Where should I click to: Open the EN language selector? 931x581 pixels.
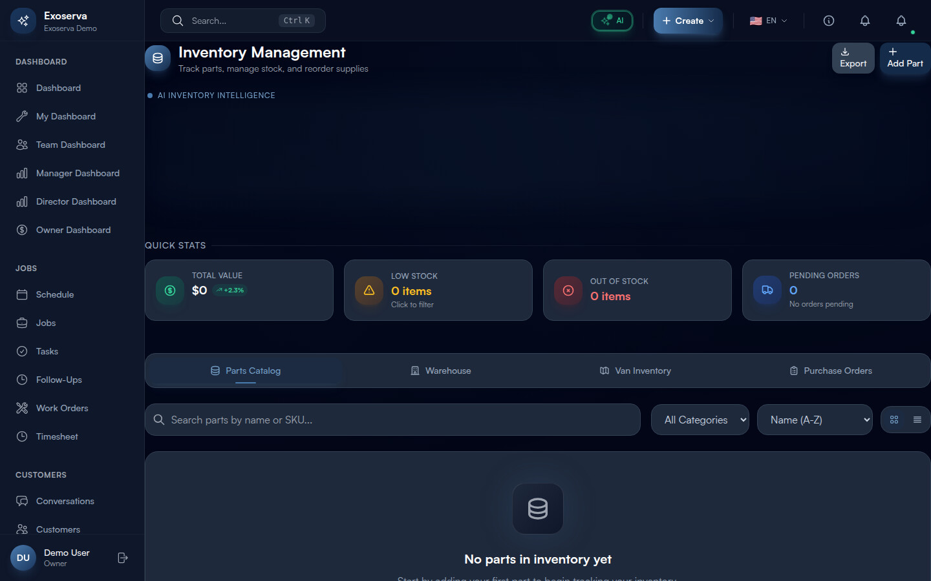click(x=768, y=21)
